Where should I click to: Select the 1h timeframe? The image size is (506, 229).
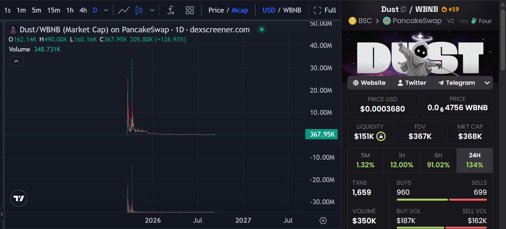tap(70, 10)
